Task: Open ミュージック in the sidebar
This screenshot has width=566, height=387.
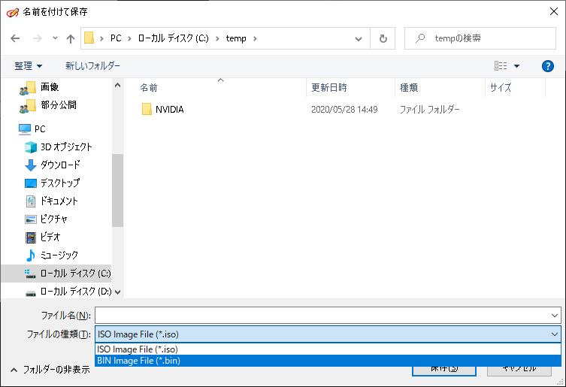Action: 59,255
